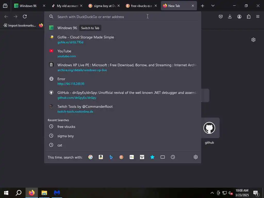Focus the DuckDuckGo address search field
264x198 pixels.
click(x=122, y=17)
